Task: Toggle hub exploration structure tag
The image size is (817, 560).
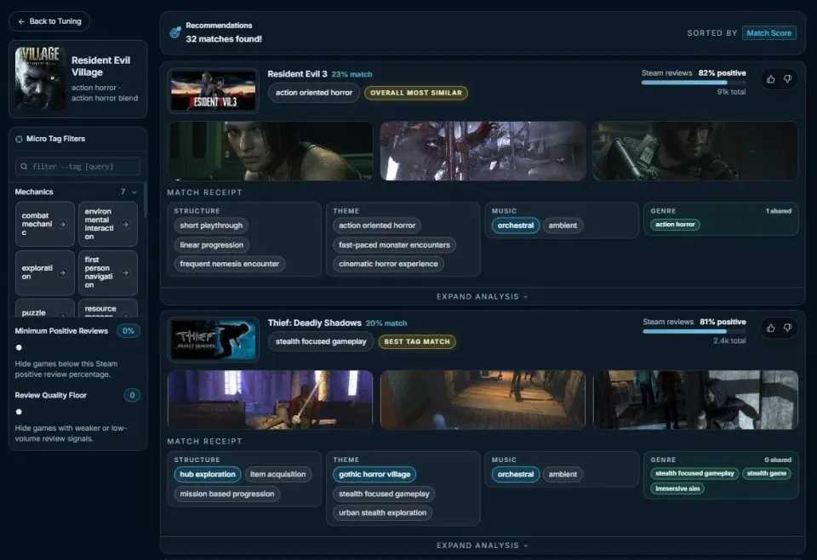Action: 208,475
